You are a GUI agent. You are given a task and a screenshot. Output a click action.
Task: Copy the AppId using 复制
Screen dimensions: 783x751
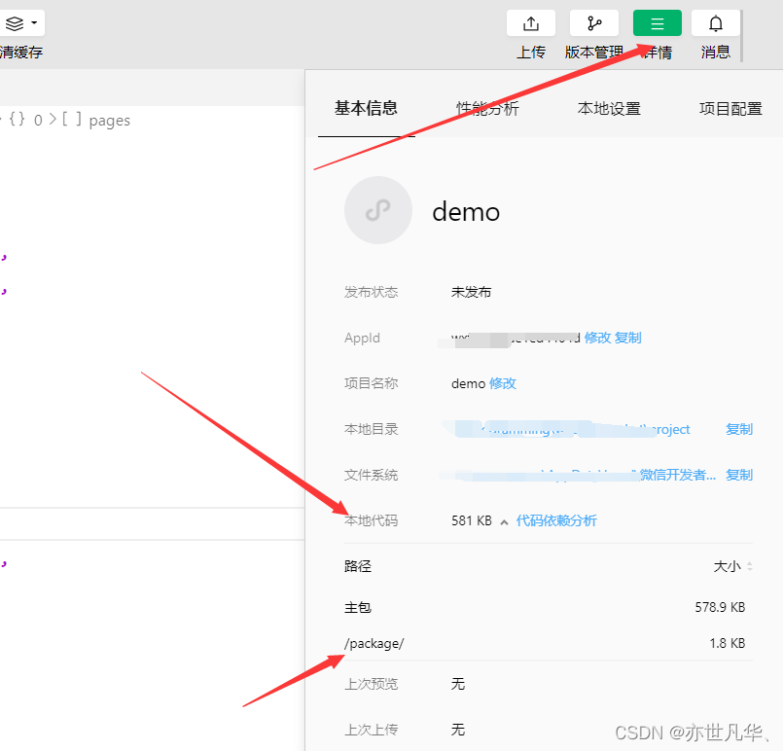point(628,338)
